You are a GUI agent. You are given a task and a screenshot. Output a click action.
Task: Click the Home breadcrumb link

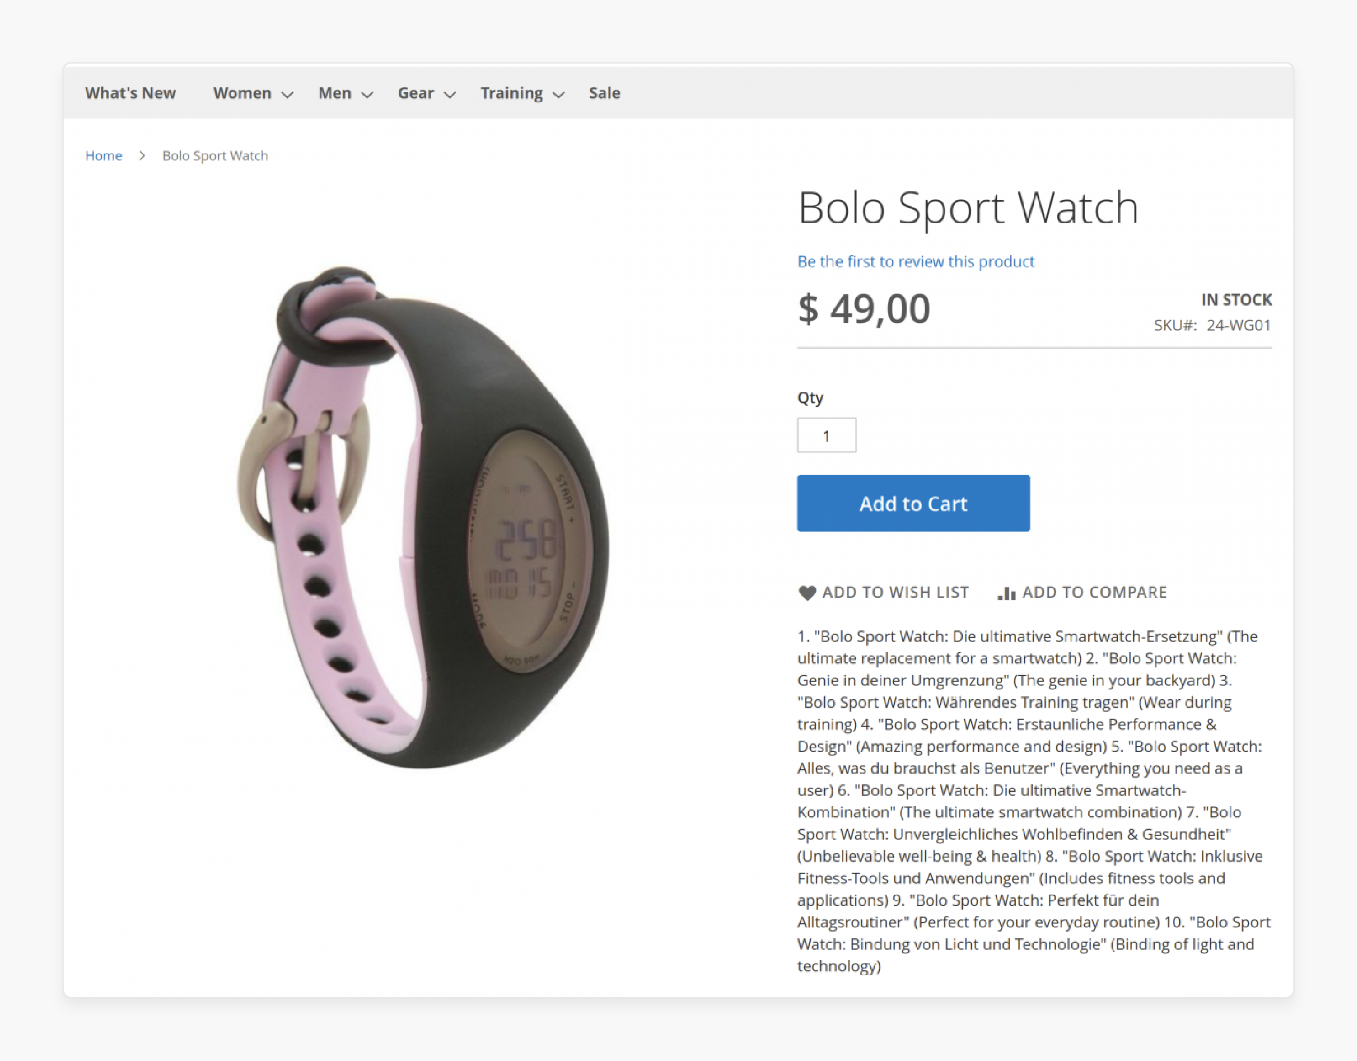tap(103, 154)
